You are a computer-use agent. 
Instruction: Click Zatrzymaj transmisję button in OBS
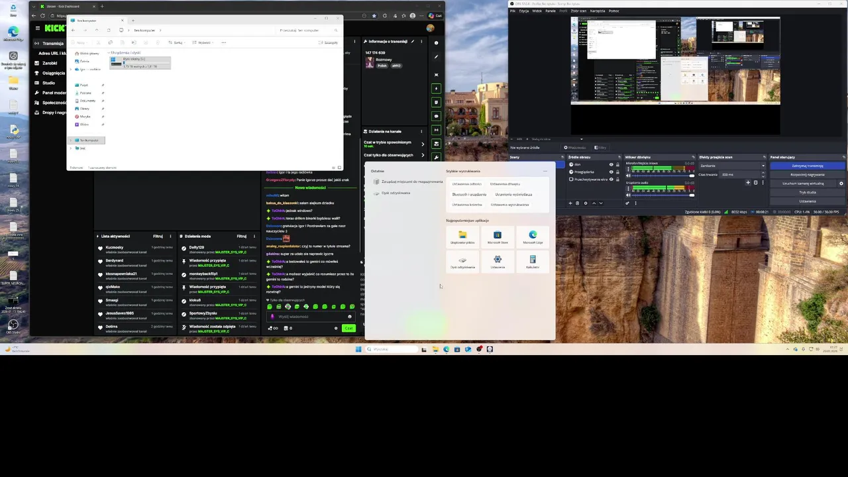click(x=808, y=166)
